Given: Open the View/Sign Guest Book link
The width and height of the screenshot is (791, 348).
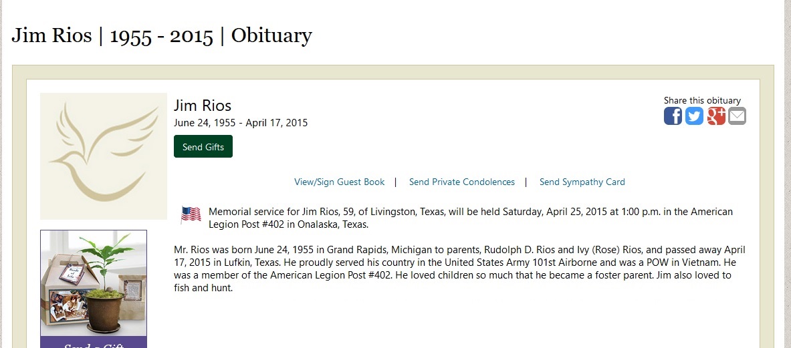Looking at the screenshot, I should coord(340,182).
